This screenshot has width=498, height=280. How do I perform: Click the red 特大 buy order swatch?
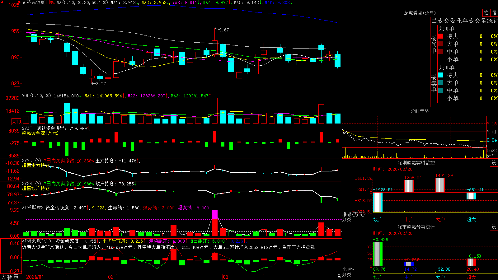click(x=441, y=36)
